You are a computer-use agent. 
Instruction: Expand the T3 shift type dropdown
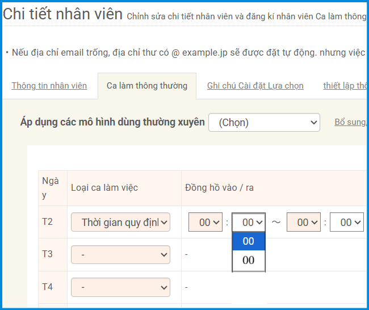pyautogui.click(x=120, y=254)
